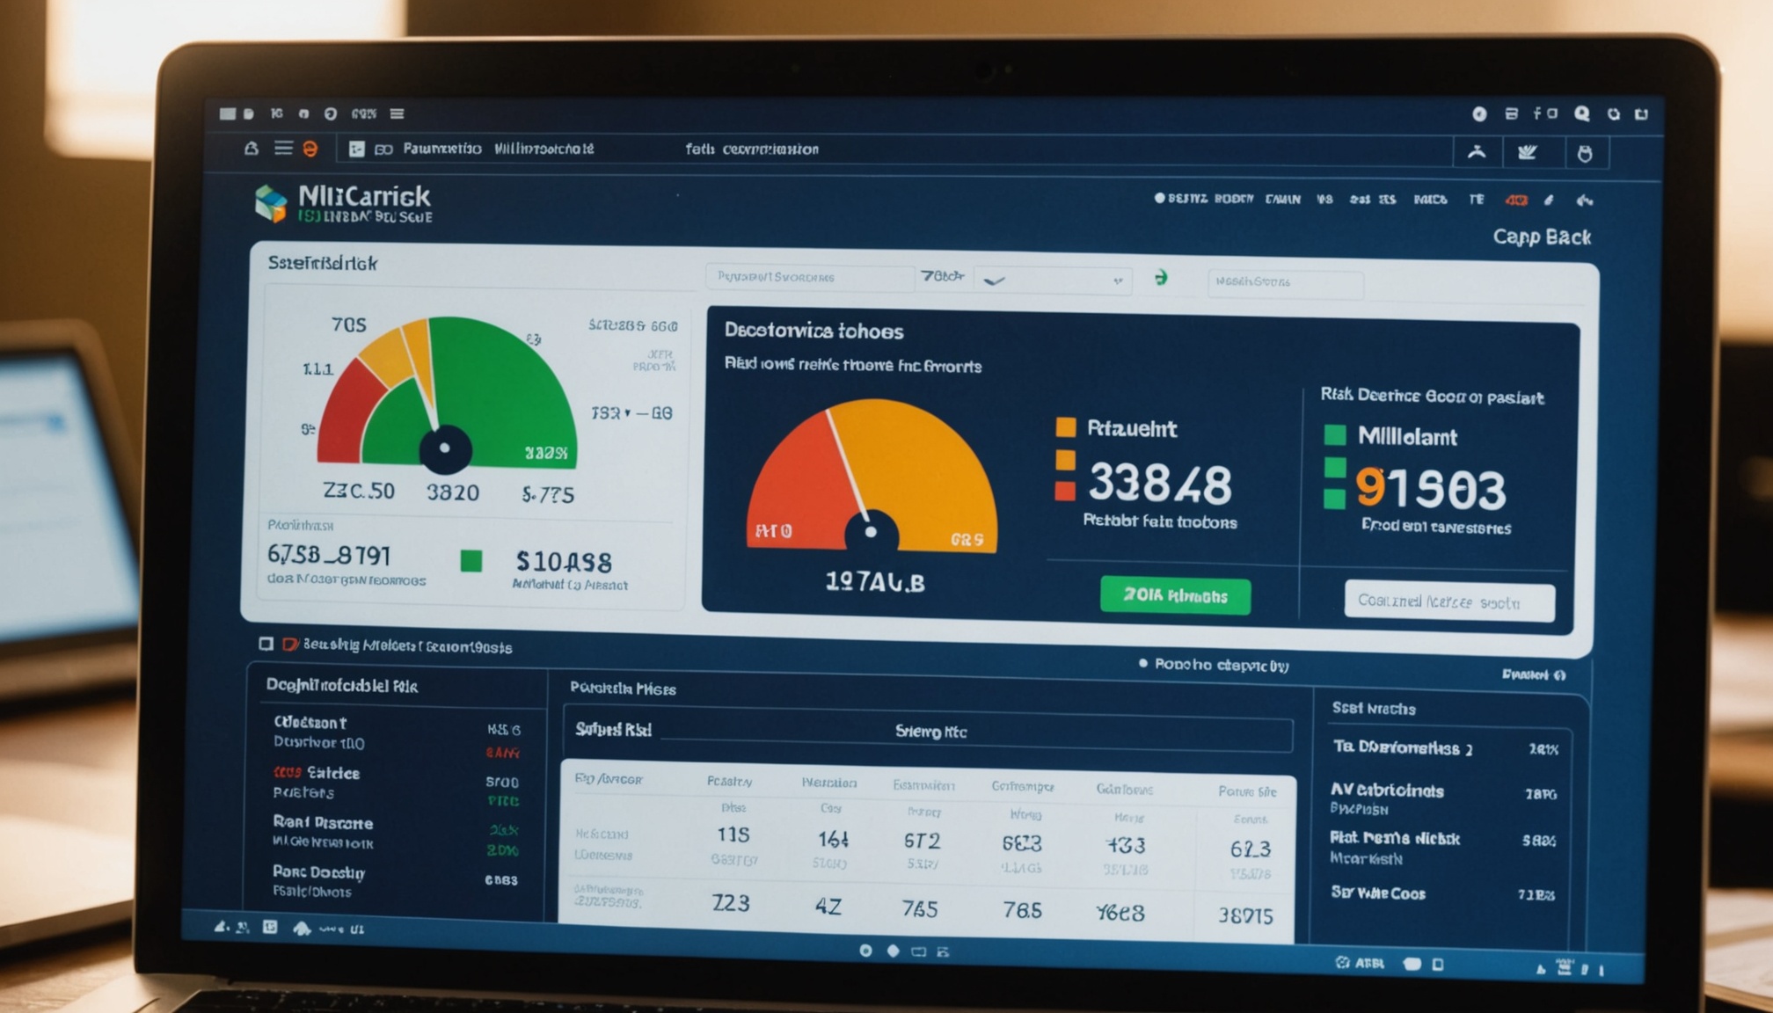Viewport: 1773px width, 1013px height.
Task: Click the MillCarrick cube logo
Action: click(x=271, y=203)
